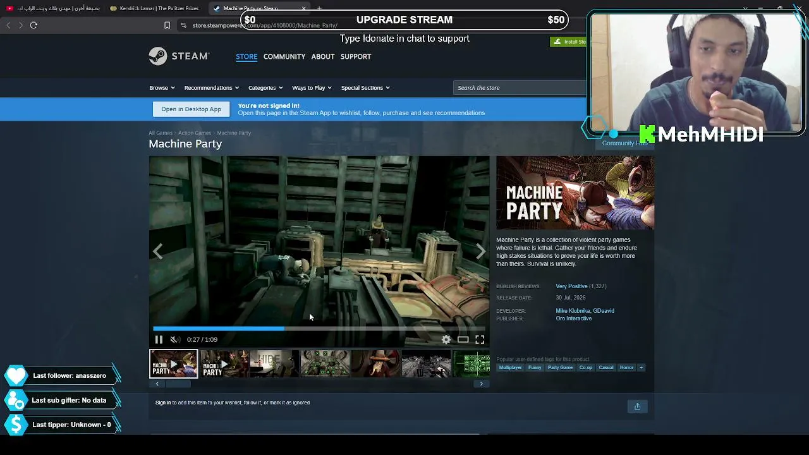Go to the next media item arrow
This screenshot has height=455, width=809.
coord(481,252)
